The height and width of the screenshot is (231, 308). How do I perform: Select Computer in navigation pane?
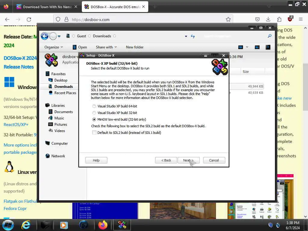click(59, 143)
